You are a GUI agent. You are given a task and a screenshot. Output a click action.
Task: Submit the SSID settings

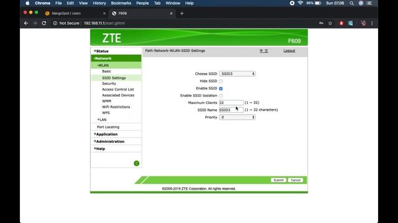(279, 180)
